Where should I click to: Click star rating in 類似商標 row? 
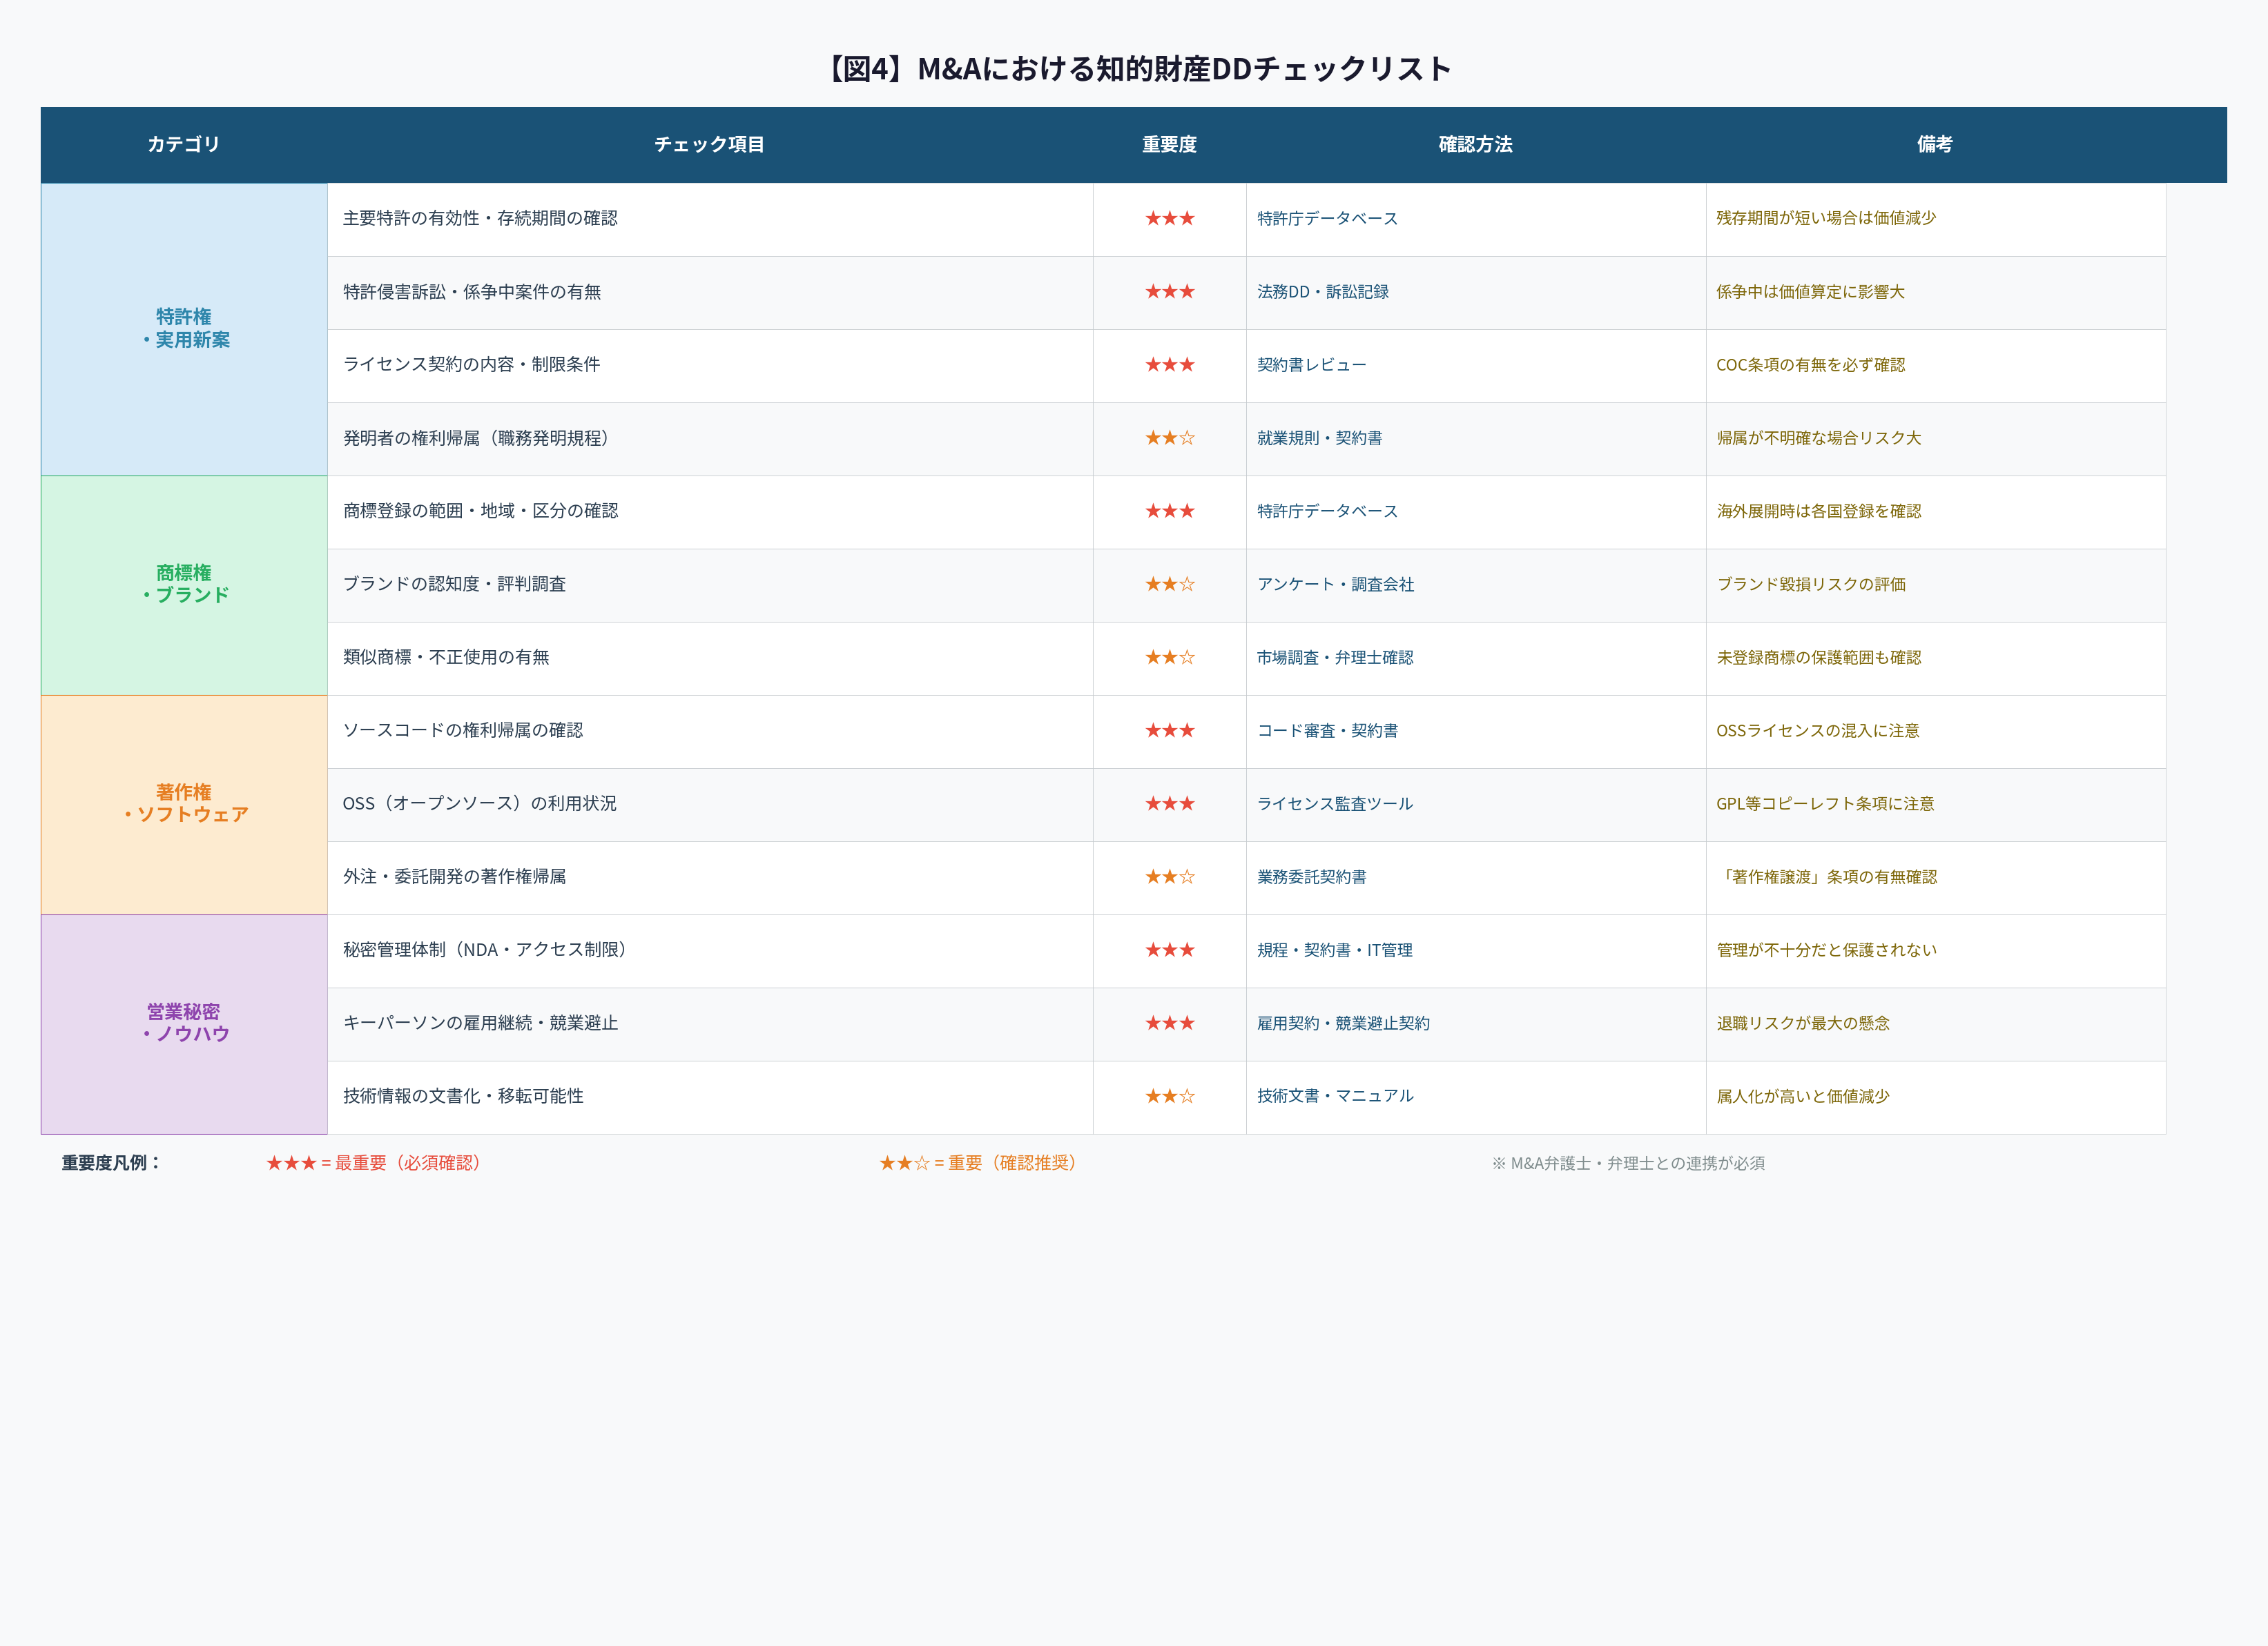1170,656
